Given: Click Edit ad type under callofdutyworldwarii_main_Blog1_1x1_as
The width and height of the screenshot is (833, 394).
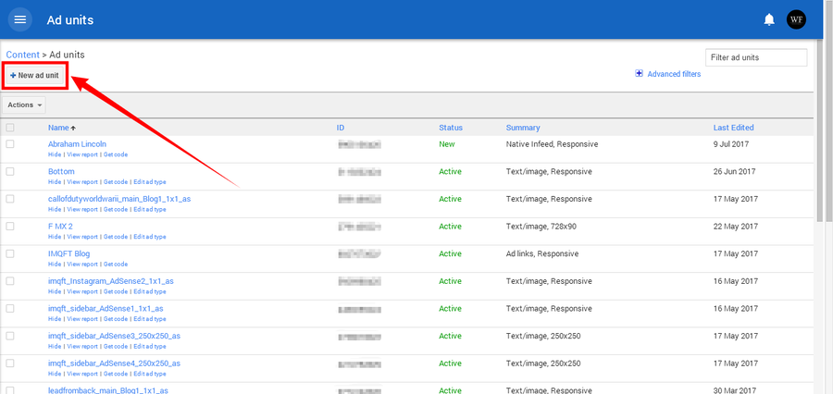Looking at the screenshot, I should (150, 209).
